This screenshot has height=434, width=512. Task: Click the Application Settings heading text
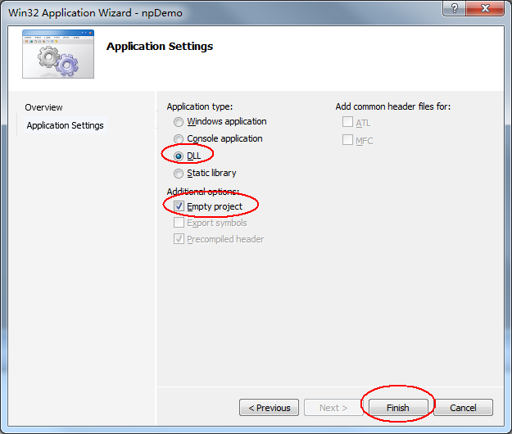pyautogui.click(x=160, y=47)
